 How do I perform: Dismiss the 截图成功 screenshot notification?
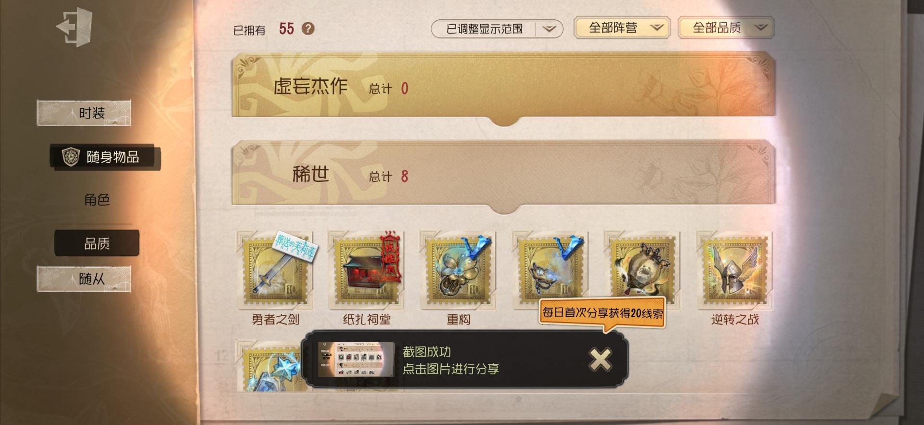click(600, 359)
